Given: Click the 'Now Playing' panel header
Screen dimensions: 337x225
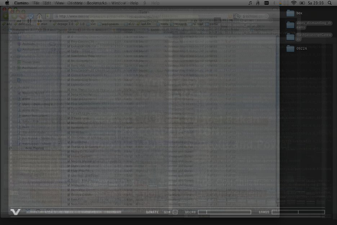Looking at the screenshot, I should [35, 148].
